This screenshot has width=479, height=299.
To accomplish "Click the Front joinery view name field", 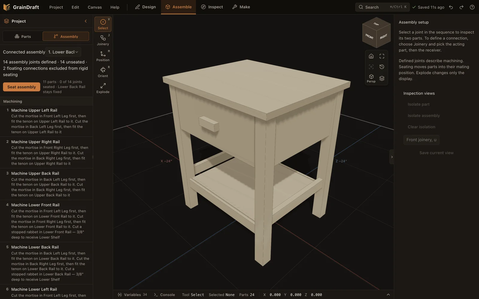I will [x=421, y=140].
